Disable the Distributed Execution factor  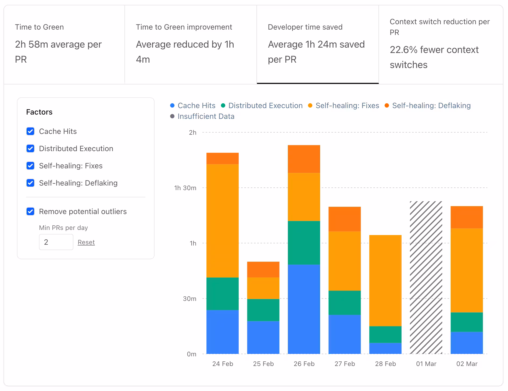coord(30,148)
